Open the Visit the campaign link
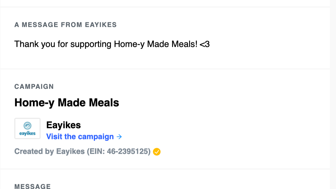 [80, 136]
